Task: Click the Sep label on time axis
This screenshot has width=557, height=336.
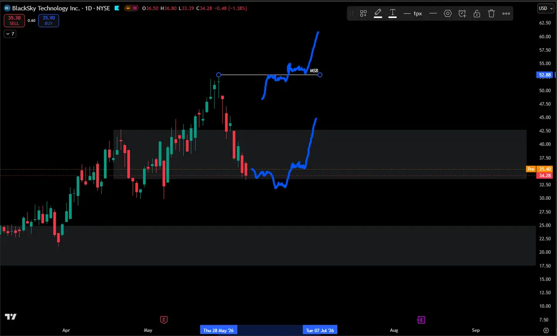Action: 476,330
